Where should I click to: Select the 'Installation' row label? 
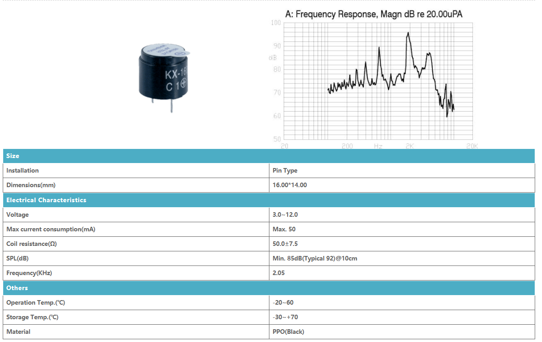pyautogui.click(x=22, y=170)
